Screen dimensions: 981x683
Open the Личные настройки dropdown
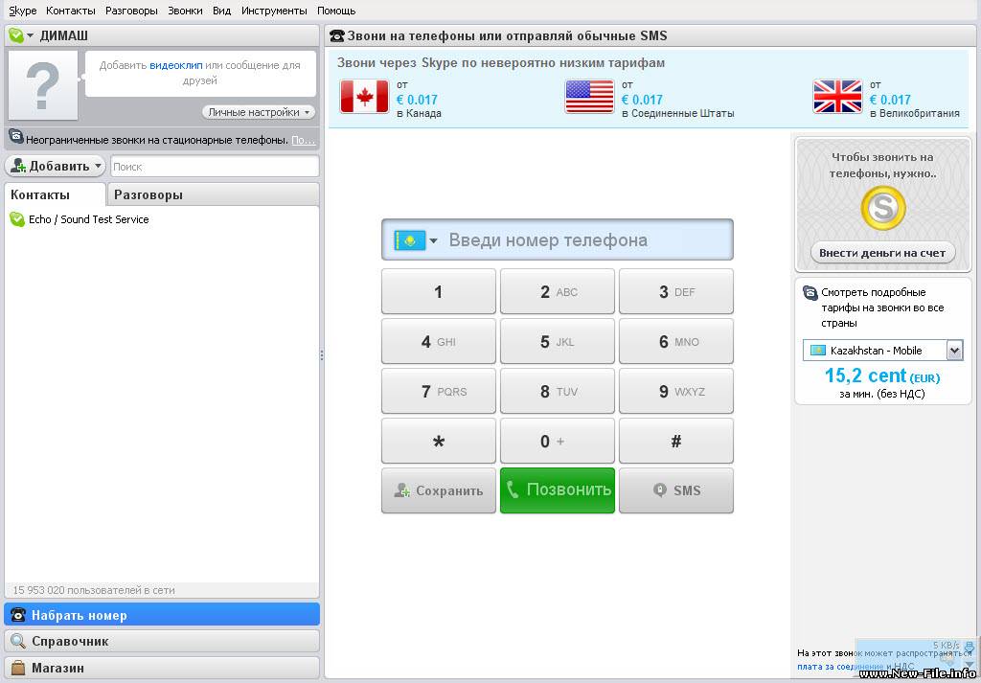click(x=259, y=112)
